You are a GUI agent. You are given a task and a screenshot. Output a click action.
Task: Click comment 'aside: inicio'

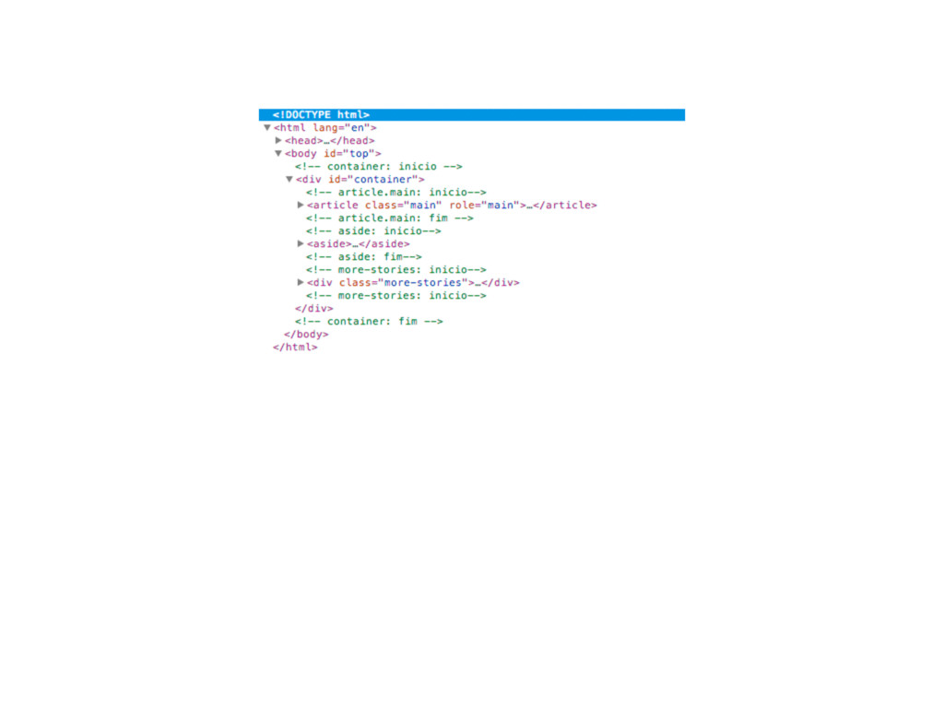pos(373,230)
